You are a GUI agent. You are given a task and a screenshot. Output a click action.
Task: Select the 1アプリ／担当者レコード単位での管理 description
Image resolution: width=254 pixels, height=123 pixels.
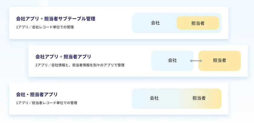47,103
